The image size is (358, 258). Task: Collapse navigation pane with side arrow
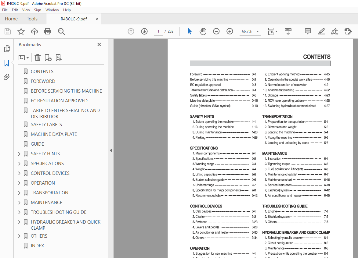(111, 150)
